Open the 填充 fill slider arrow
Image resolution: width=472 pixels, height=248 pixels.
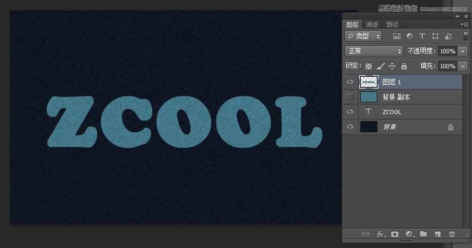point(463,66)
